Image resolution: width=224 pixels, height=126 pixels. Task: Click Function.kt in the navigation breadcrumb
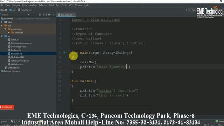tap(24, 10)
